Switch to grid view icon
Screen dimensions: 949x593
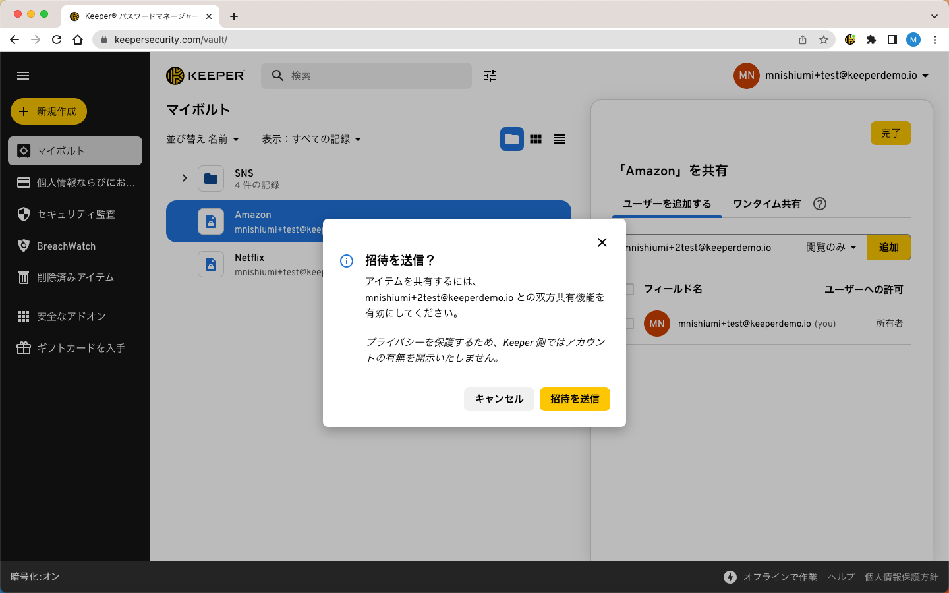pos(536,139)
